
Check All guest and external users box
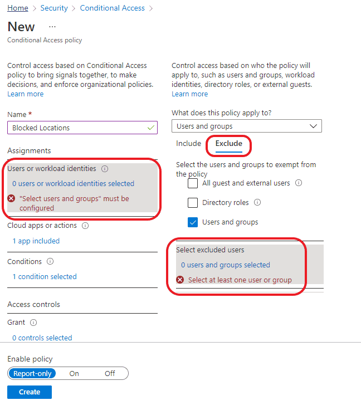coord(193,183)
